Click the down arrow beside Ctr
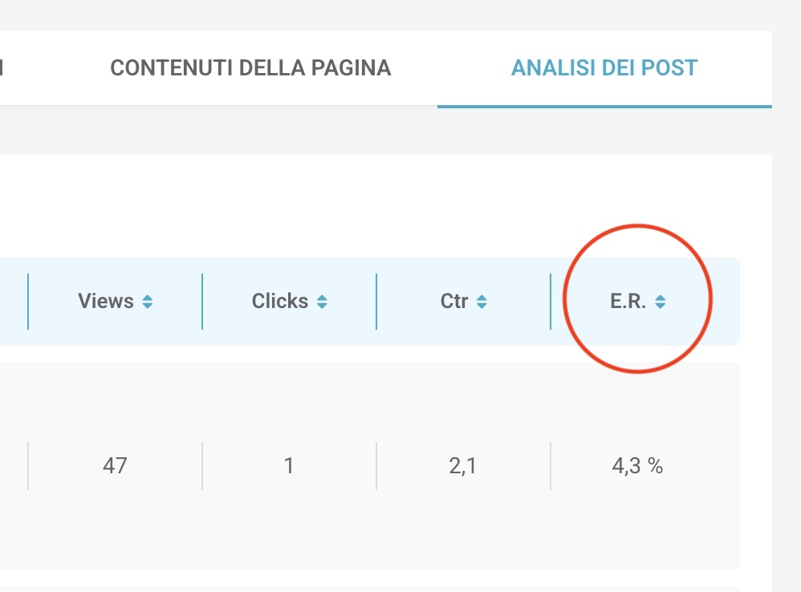The height and width of the screenshot is (592, 801). tap(482, 306)
